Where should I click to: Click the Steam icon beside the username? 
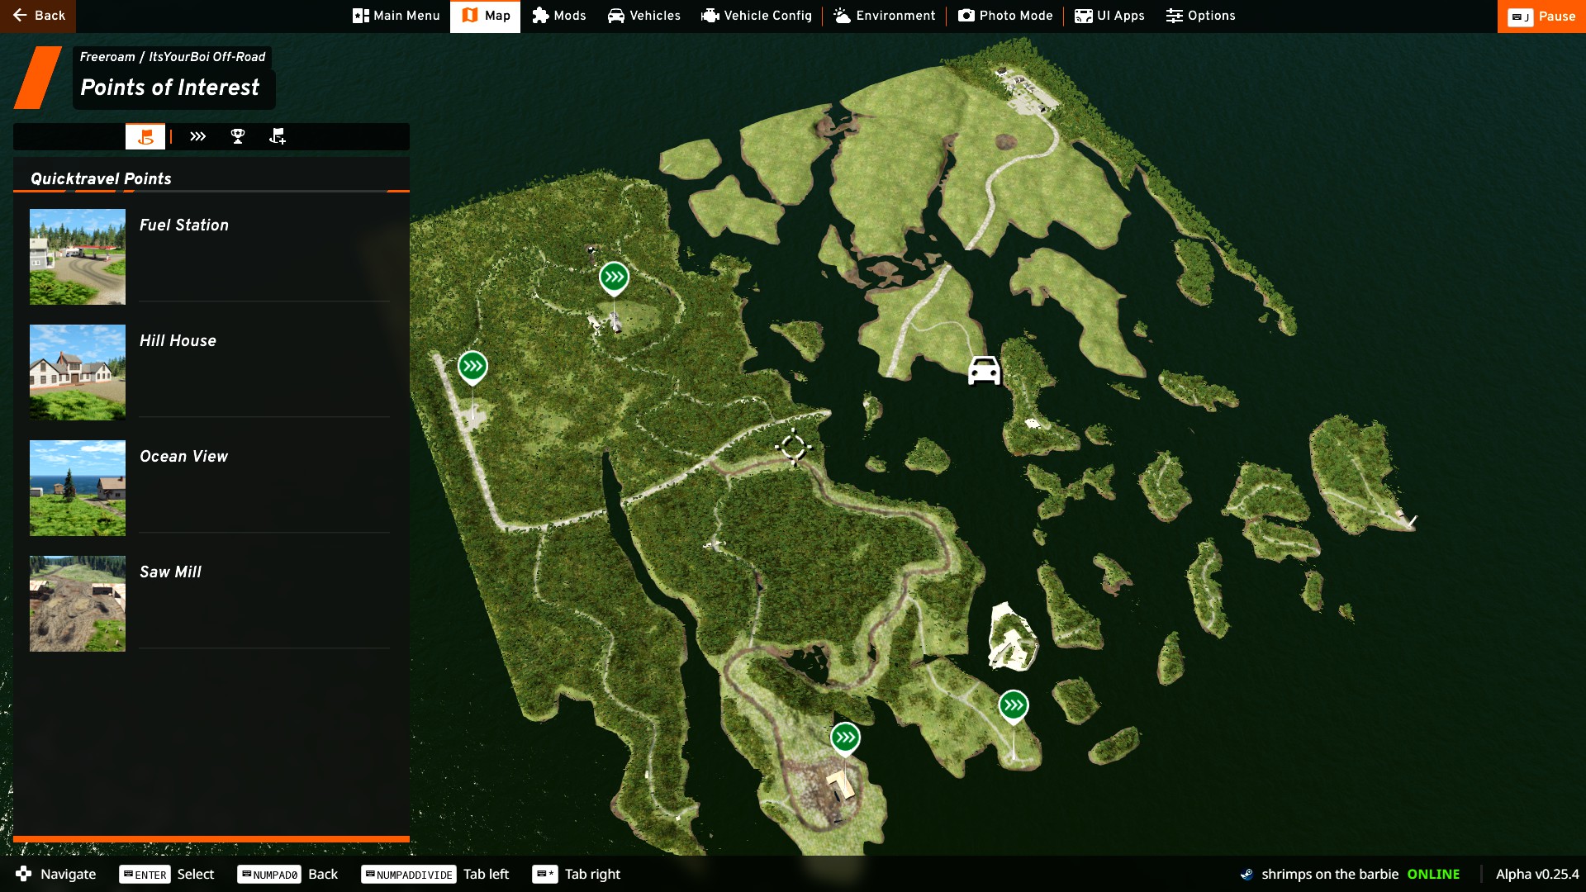[x=1246, y=874]
